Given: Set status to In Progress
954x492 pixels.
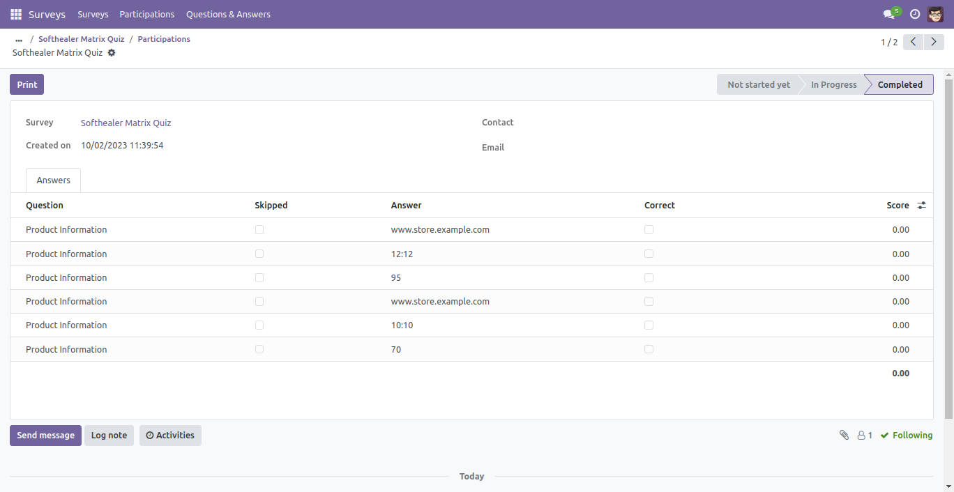Looking at the screenshot, I should 833,84.
